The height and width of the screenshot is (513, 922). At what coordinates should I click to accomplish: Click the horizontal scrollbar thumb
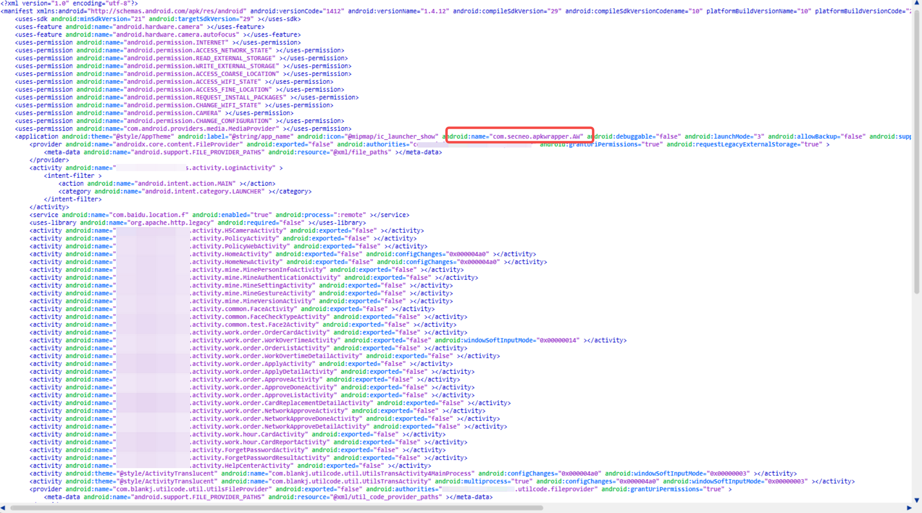click(x=276, y=508)
